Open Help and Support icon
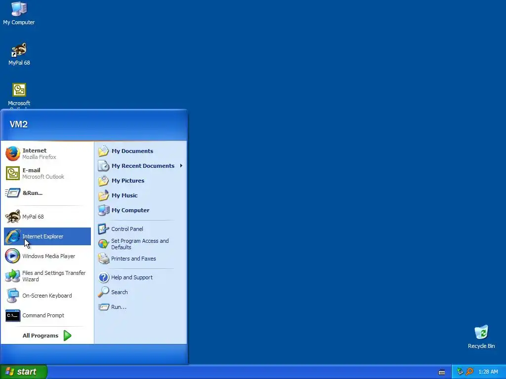Screen dimensions: 506x379 click(x=104, y=277)
